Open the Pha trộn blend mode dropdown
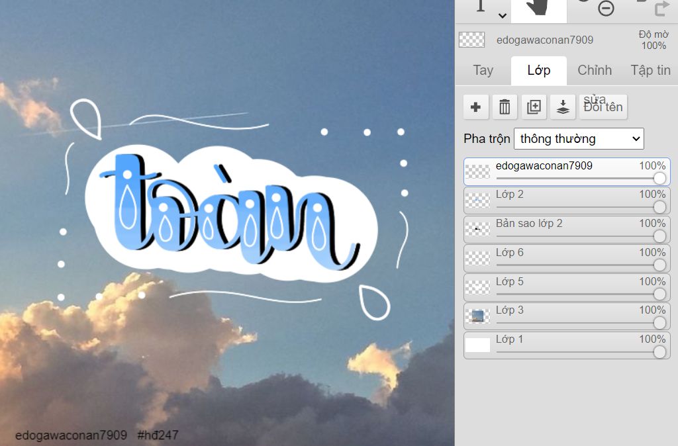The height and width of the screenshot is (446, 678). [579, 139]
